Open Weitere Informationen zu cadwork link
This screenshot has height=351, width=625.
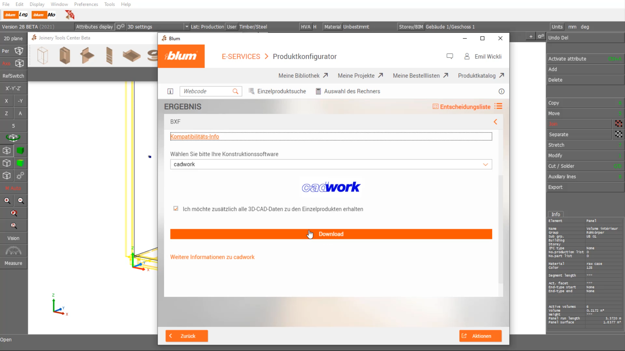(x=212, y=257)
